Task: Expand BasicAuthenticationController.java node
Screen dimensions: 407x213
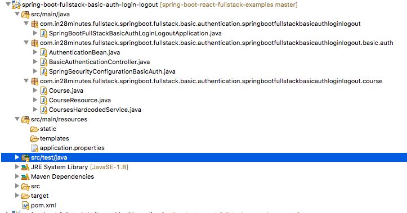Action: pos(35,62)
